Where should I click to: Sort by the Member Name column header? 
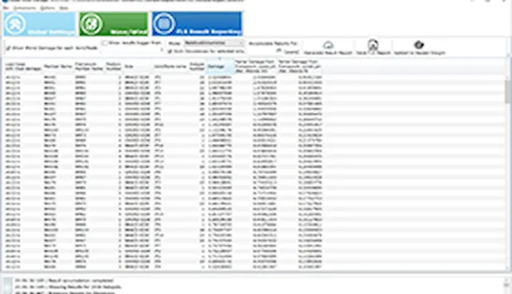pos(58,66)
